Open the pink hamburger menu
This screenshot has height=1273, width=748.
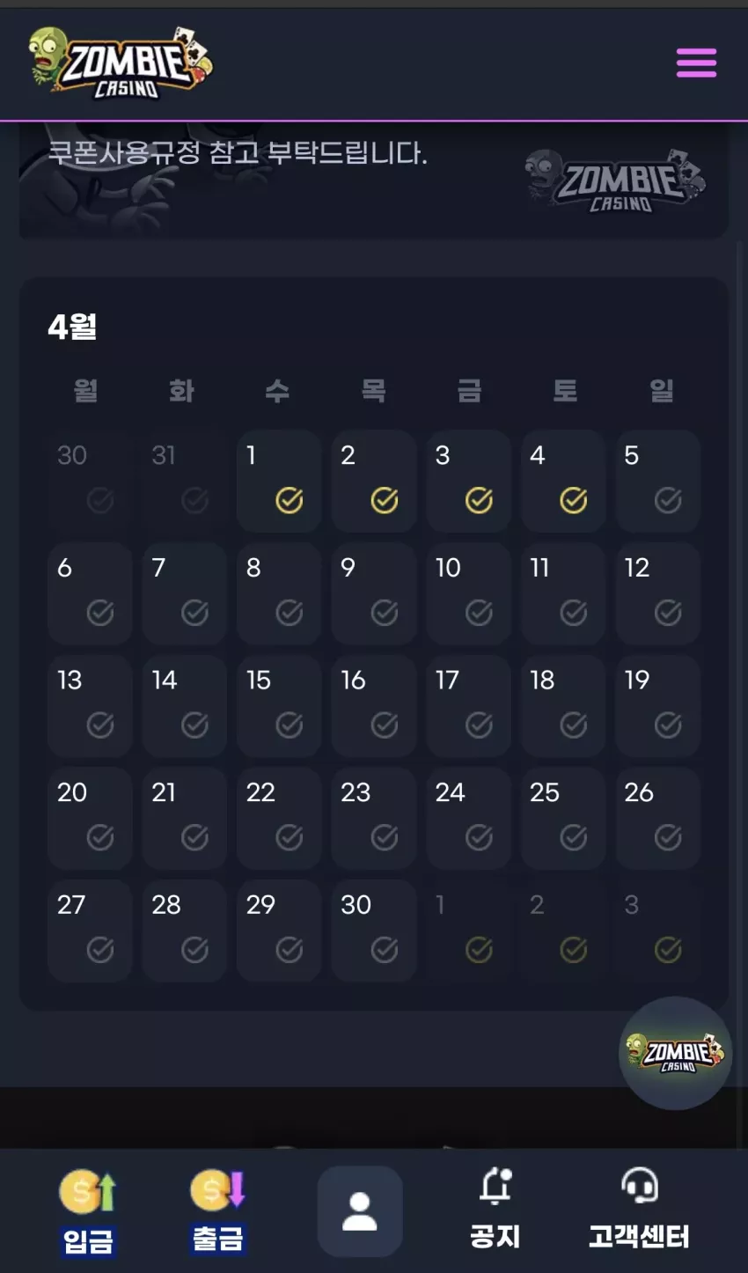pyautogui.click(x=696, y=63)
